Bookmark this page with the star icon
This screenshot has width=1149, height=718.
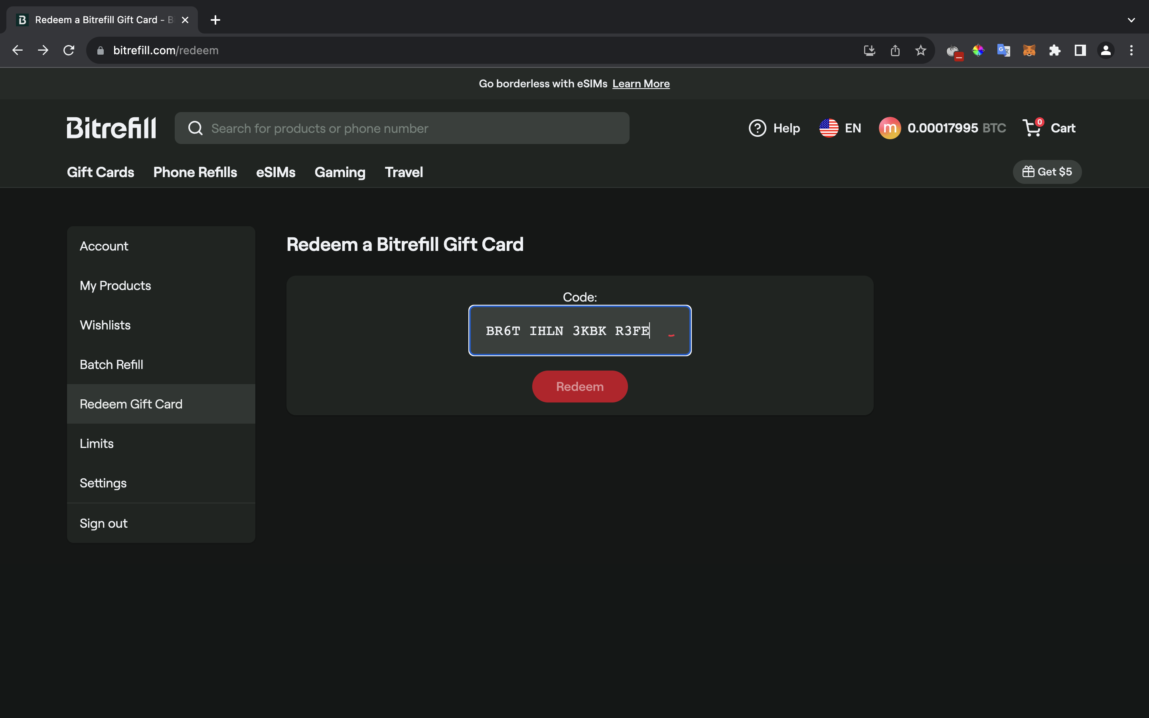coord(921,50)
